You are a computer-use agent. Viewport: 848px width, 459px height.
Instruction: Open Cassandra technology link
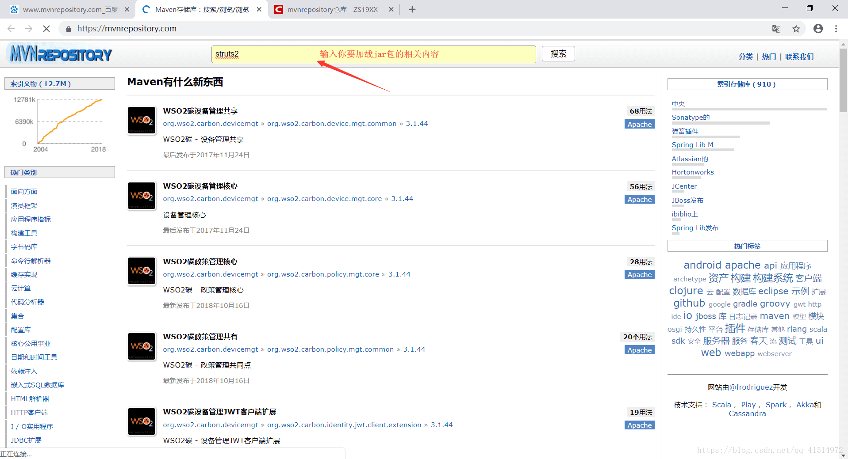(747, 413)
